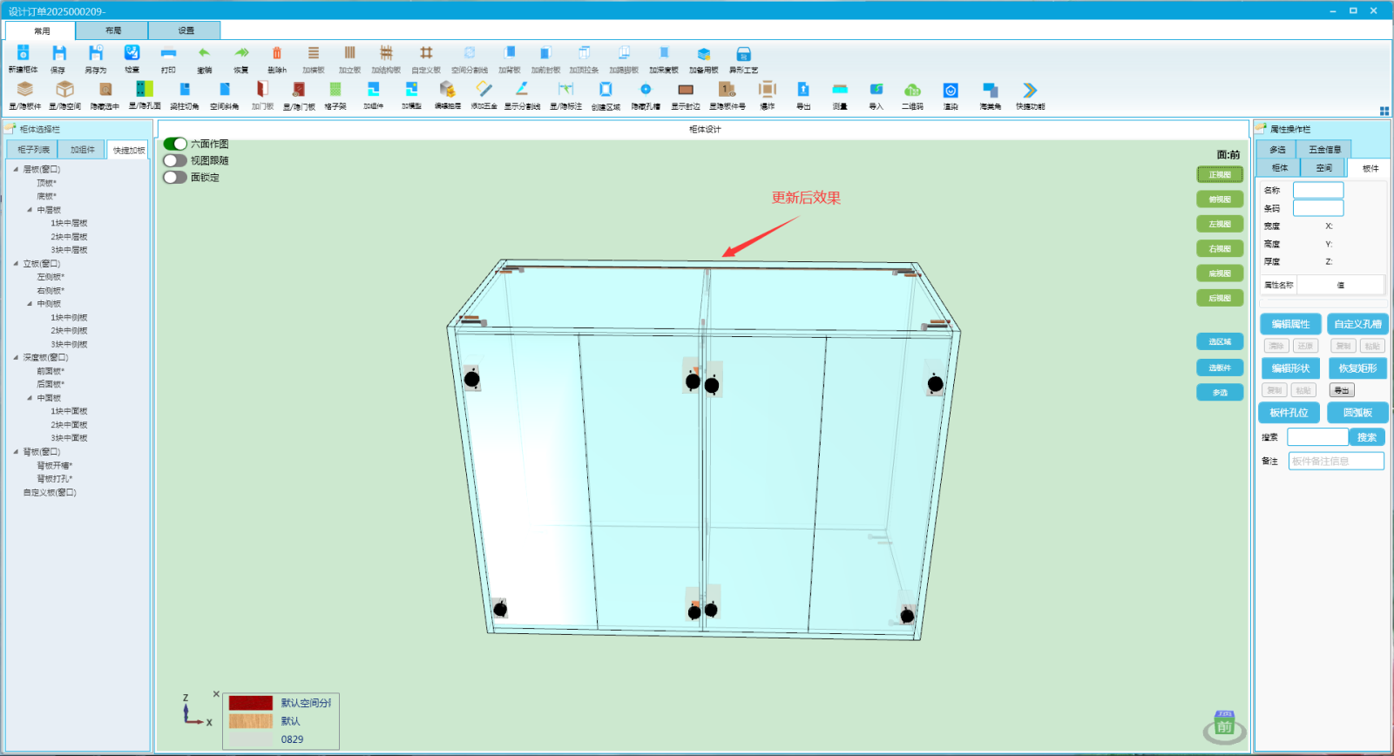Click the 测量 measure tool icon

pyautogui.click(x=840, y=90)
